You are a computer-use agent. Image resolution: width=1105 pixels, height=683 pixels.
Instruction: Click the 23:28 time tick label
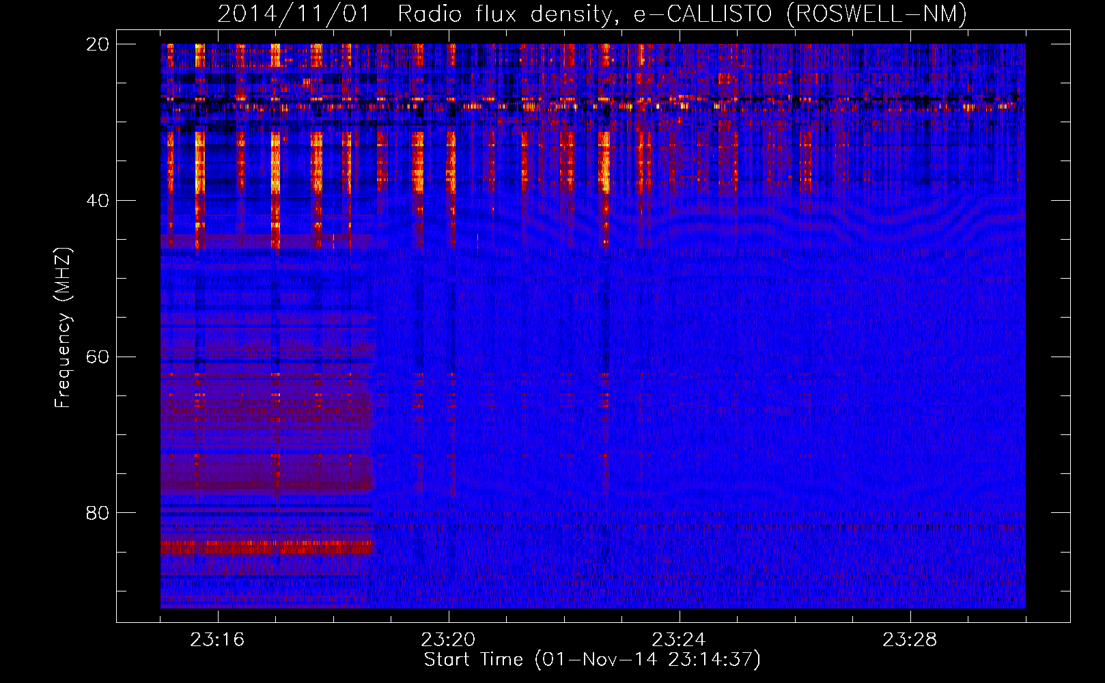910,640
